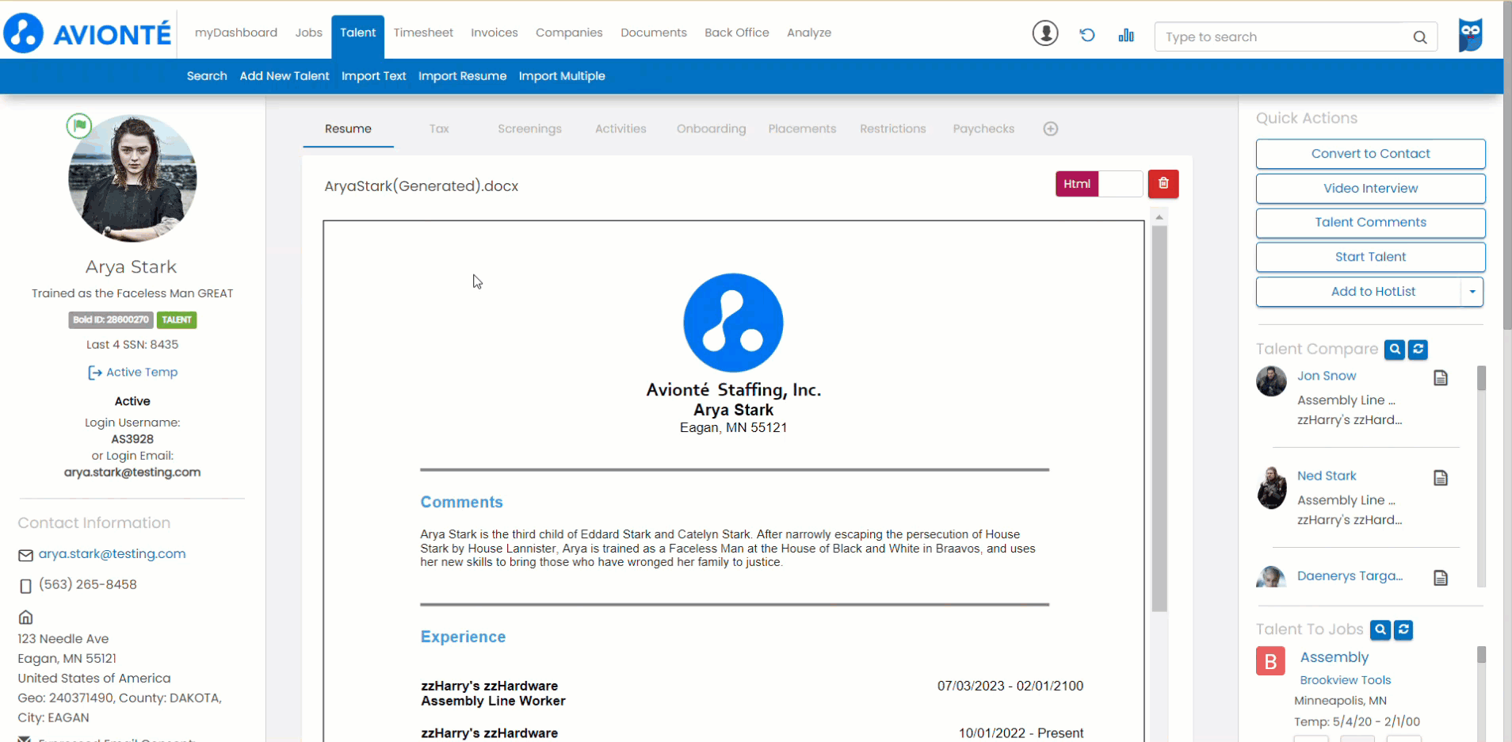The height and width of the screenshot is (742, 1512).
Task: Search in Talent To Jobs
Action: point(1380,629)
